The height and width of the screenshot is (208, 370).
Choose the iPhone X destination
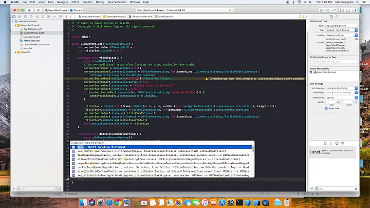tap(76, 10)
